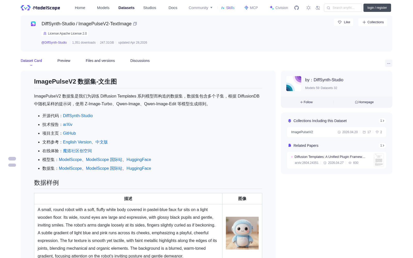Viewport: 413px width, 258px height.
Task: Follow the DiffSynth-Studio organization
Action: (x=306, y=102)
